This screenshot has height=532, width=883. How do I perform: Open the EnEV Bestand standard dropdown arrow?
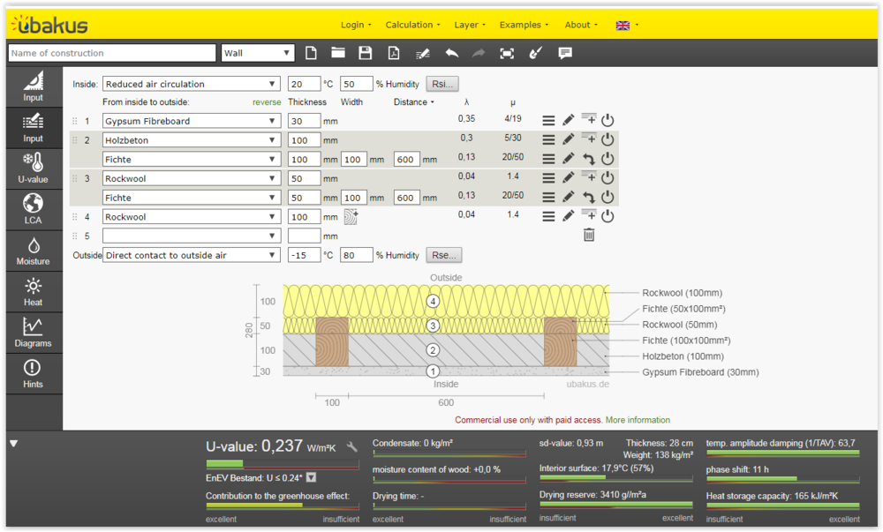pyautogui.click(x=311, y=477)
